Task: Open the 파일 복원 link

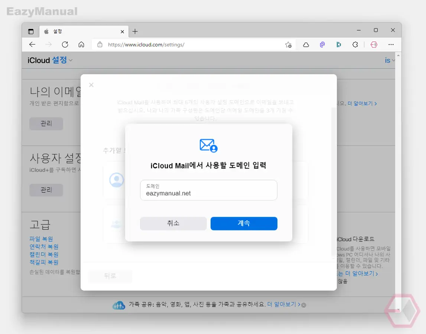Action: tap(41, 239)
